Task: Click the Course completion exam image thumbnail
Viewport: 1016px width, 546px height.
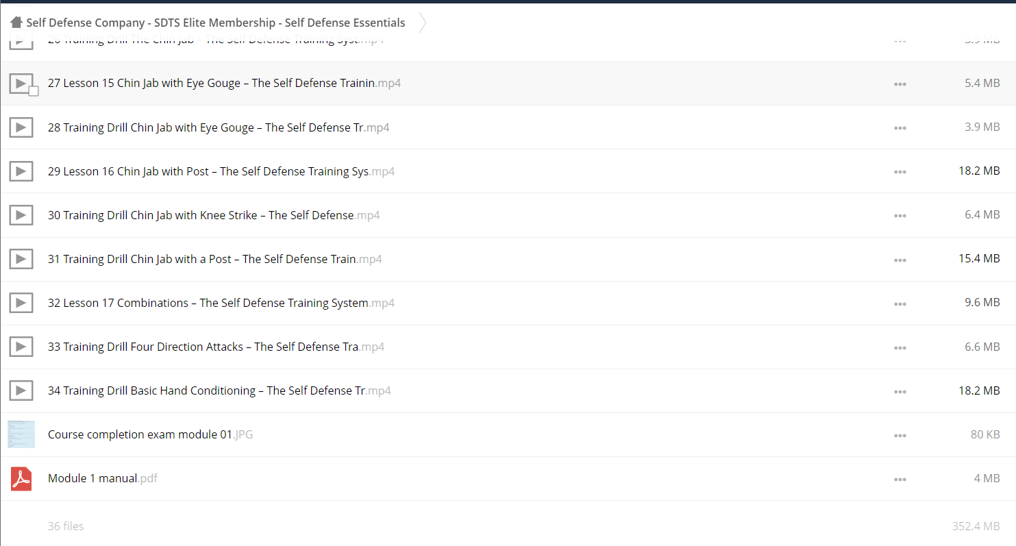Action: (x=21, y=434)
